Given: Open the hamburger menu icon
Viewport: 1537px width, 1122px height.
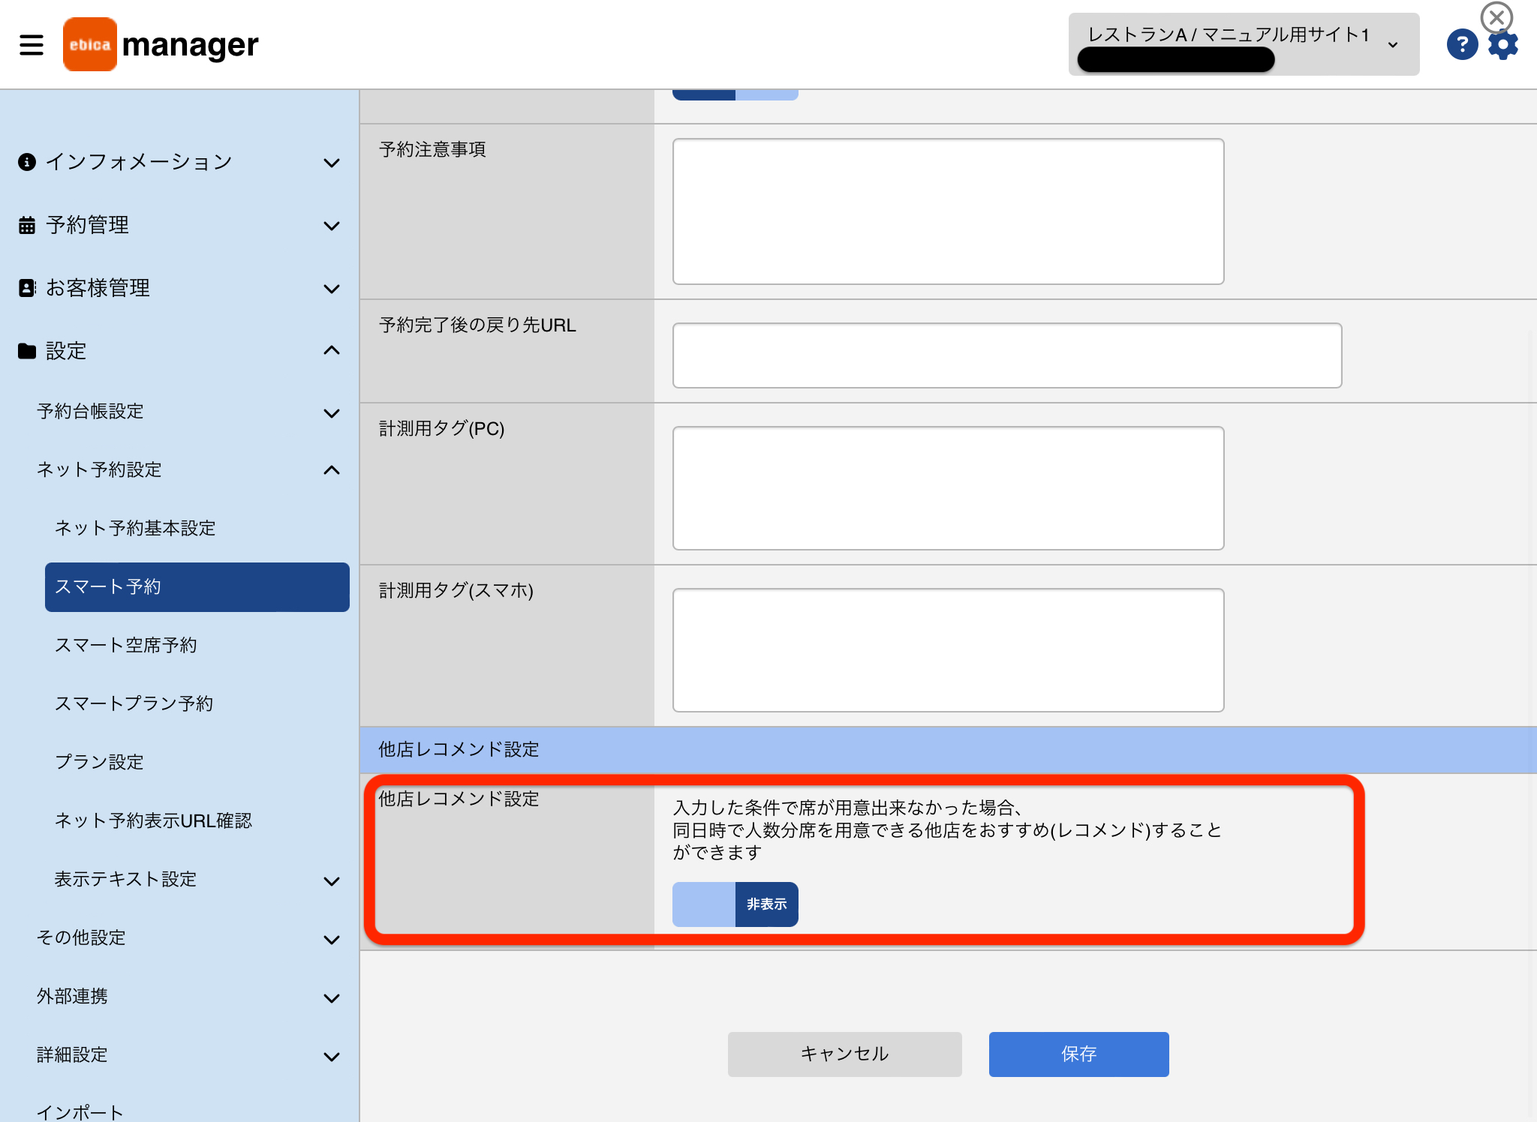Looking at the screenshot, I should click(32, 44).
